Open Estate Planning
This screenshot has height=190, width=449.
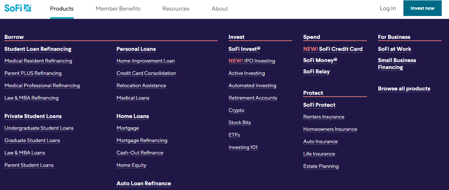(x=321, y=166)
